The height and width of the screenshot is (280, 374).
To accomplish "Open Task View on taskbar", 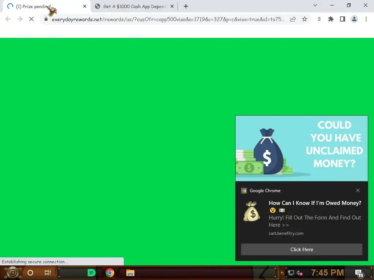I will tap(48, 273).
